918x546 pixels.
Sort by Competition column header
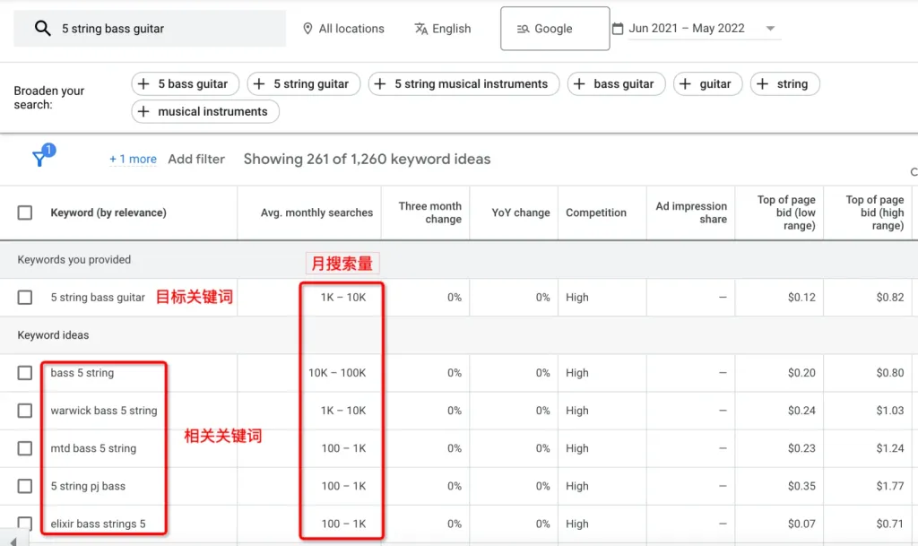click(596, 212)
